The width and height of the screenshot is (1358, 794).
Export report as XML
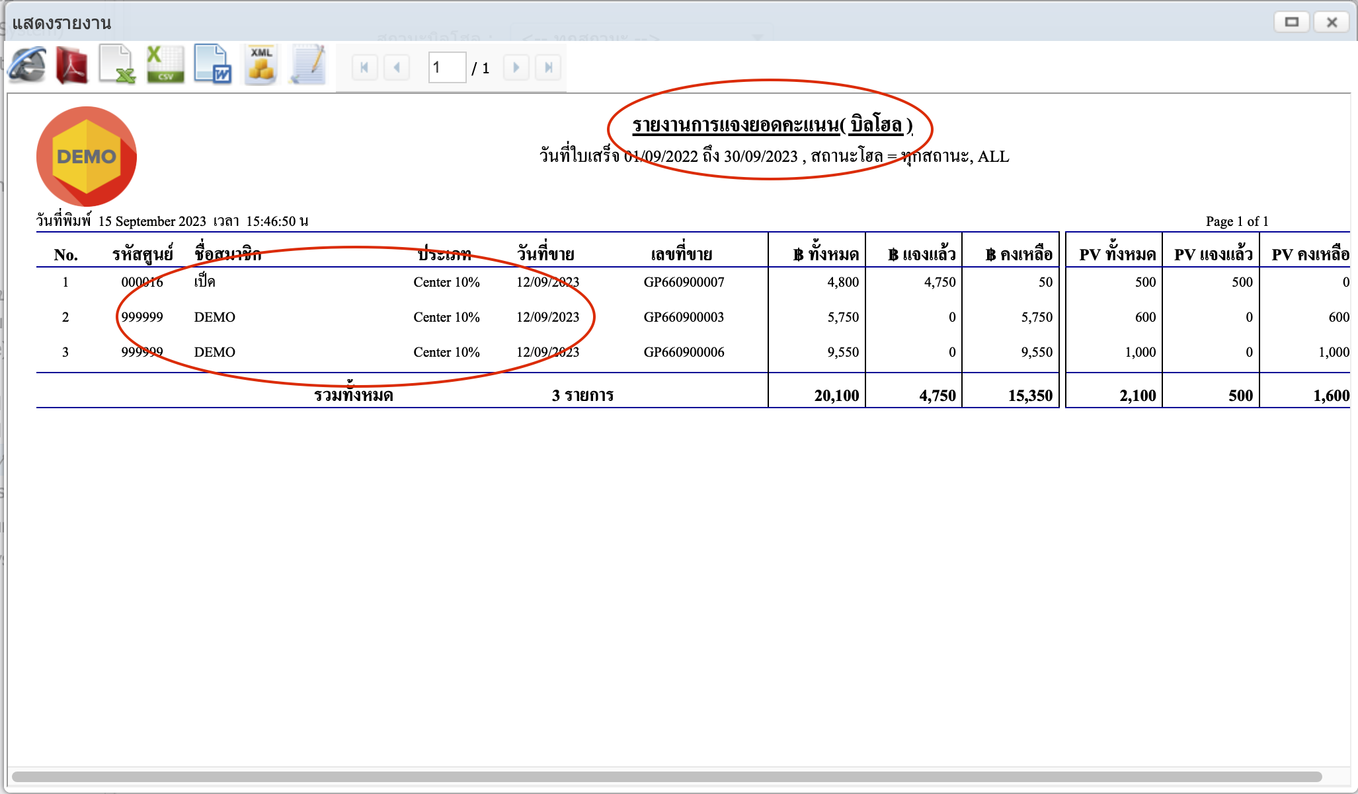(261, 65)
